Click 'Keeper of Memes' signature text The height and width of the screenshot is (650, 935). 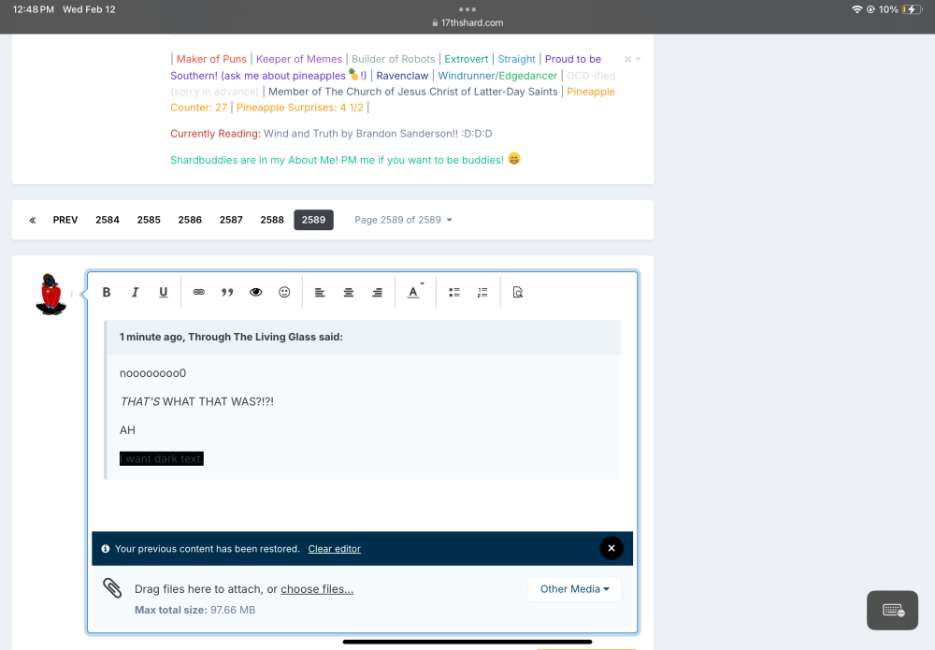click(x=299, y=59)
